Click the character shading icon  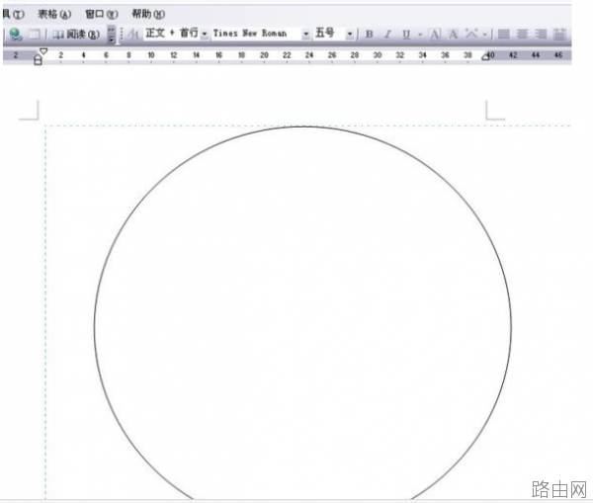(x=453, y=35)
